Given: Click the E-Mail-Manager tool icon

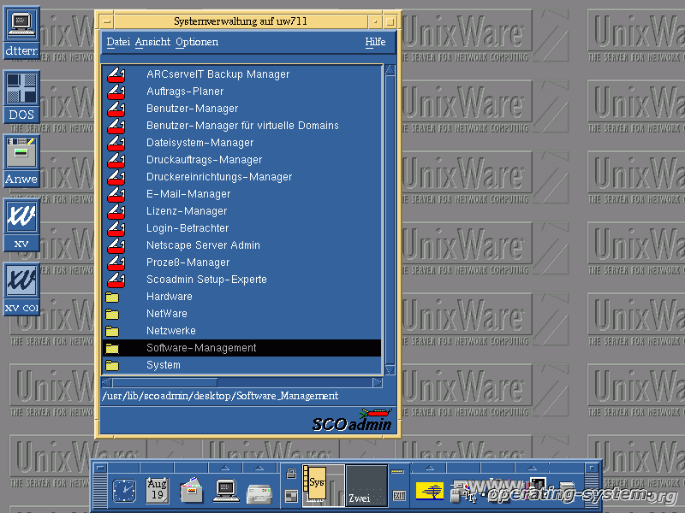Looking at the screenshot, I should pos(116,194).
